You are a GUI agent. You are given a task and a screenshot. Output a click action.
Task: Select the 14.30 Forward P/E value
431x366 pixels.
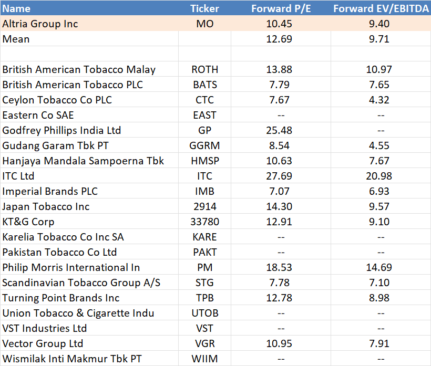point(281,206)
